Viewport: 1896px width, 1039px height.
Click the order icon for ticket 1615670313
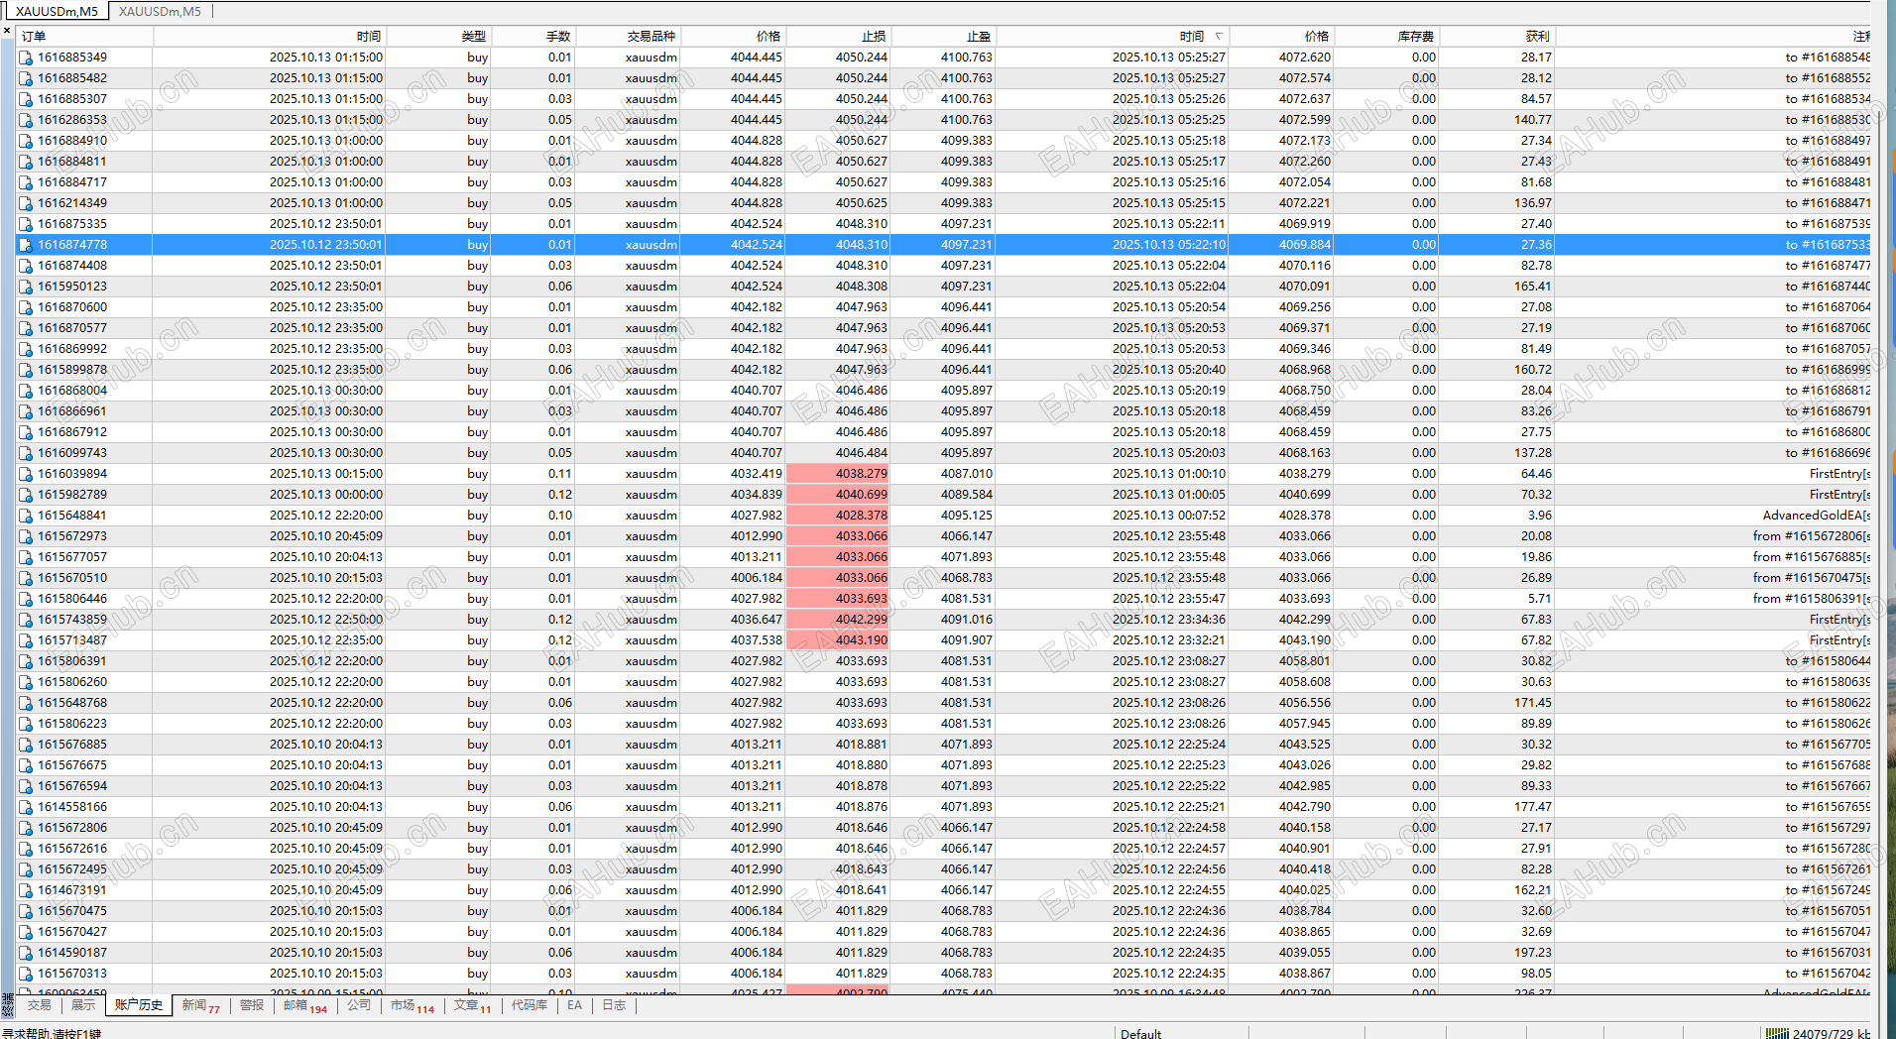pos(26,974)
